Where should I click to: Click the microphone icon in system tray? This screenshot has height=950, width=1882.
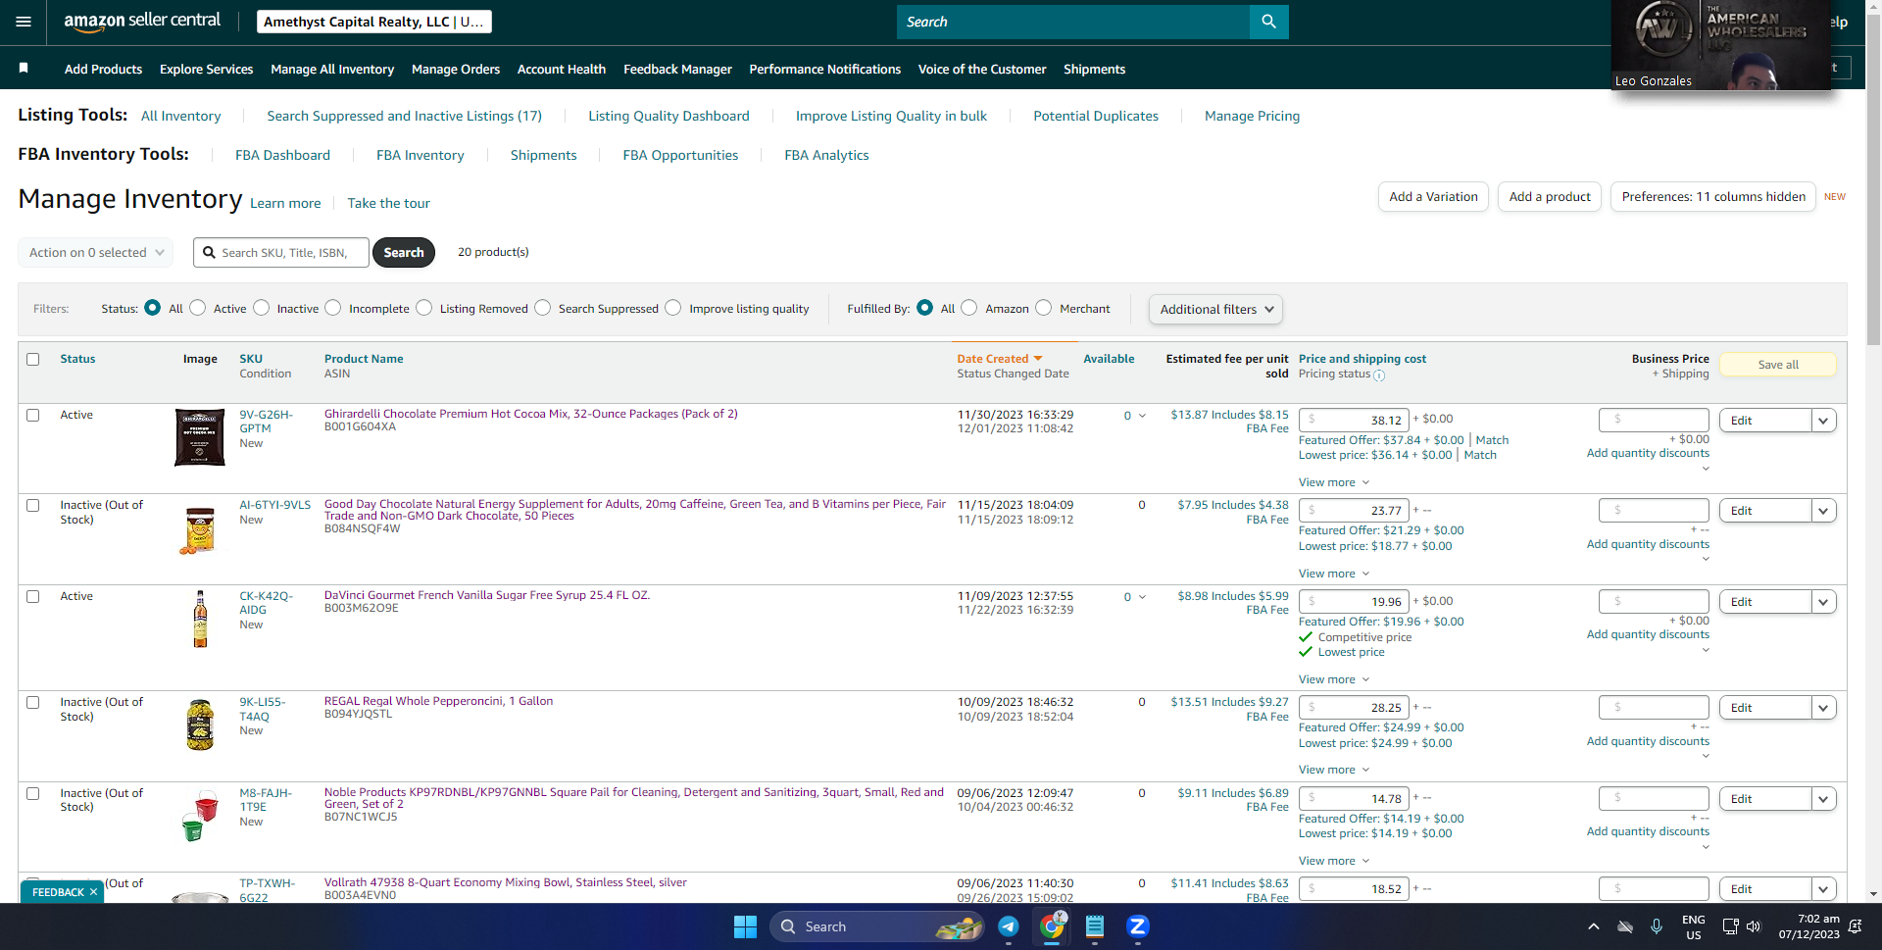click(1657, 926)
